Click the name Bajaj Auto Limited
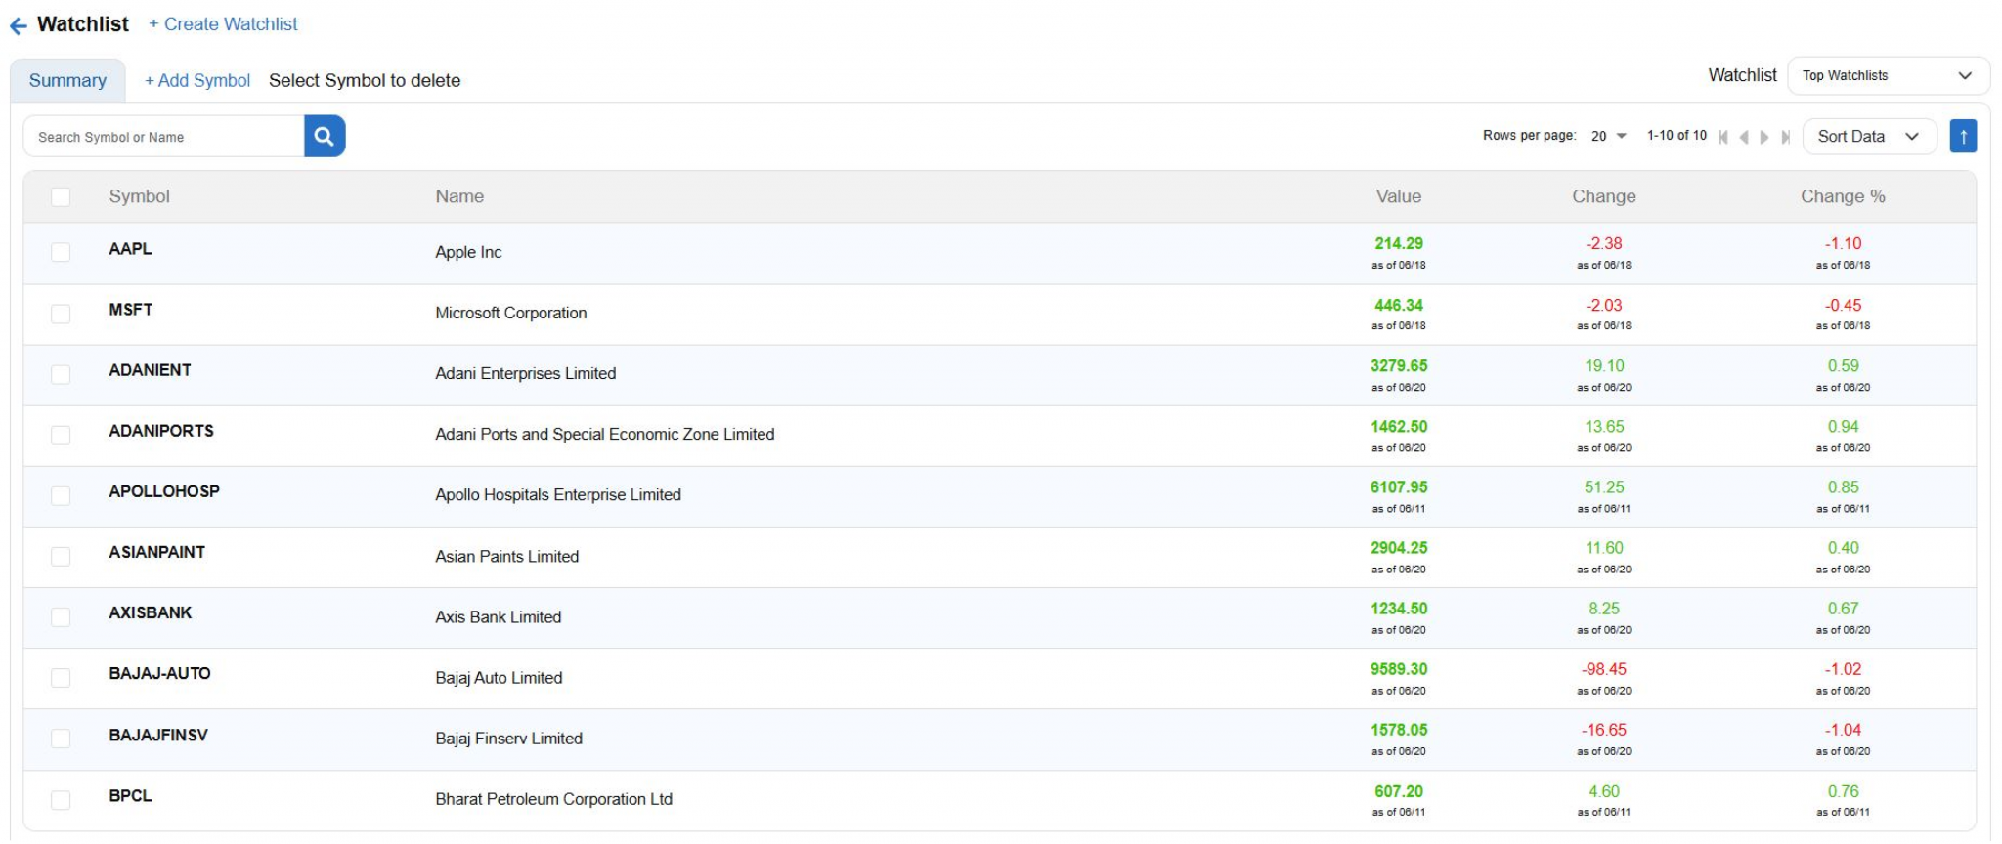 coord(499,677)
